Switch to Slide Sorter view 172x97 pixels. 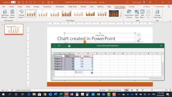pyautogui.click(x=132, y=90)
